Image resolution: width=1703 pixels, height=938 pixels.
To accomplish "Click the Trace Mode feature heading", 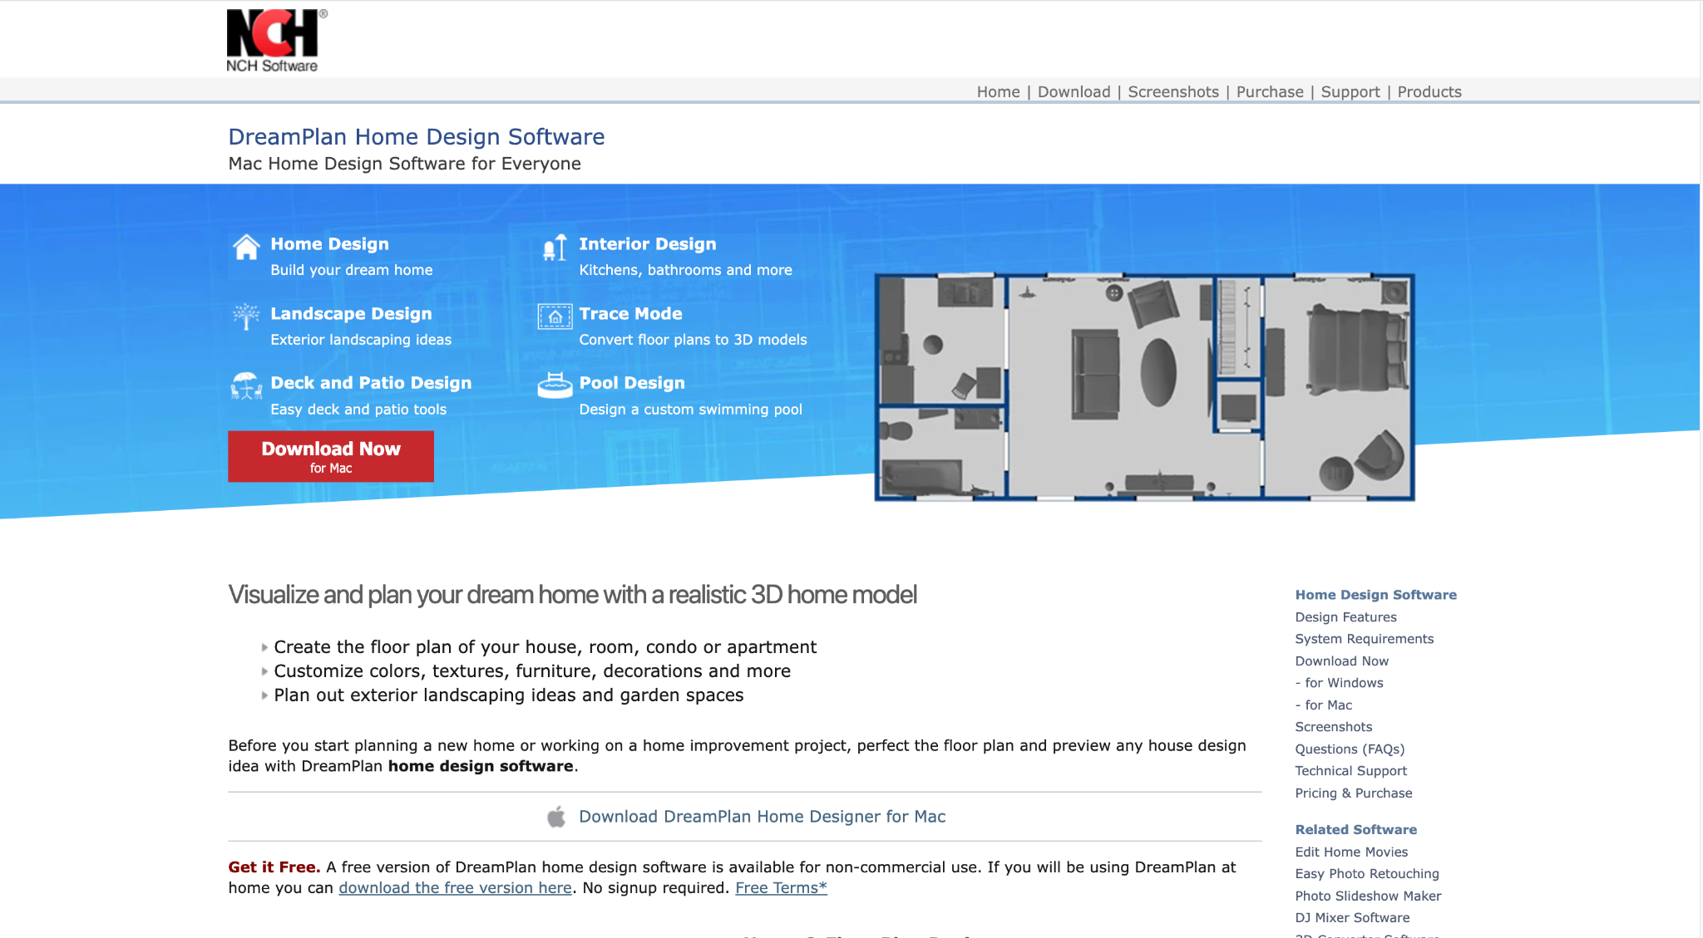I will click(630, 314).
